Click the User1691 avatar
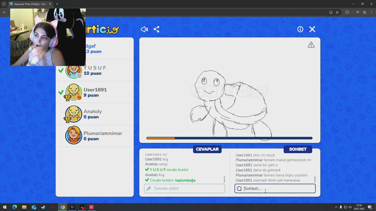376x211 pixels. pyautogui.click(x=73, y=92)
